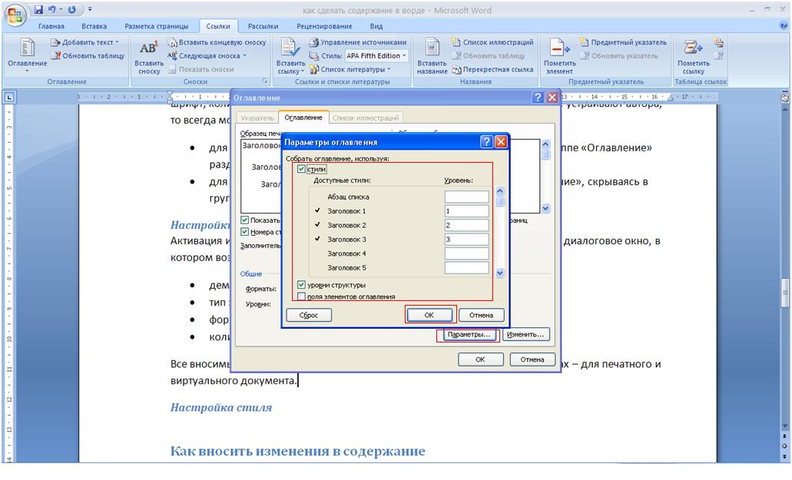The height and width of the screenshot is (480, 792).
Task: Click Добавить текст in ribbon
Action: [x=85, y=42]
